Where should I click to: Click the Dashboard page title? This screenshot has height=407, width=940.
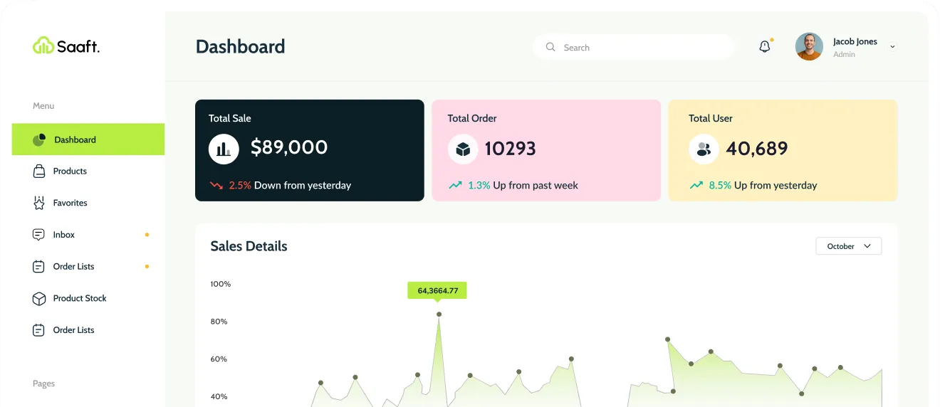click(x=241, y=46)
